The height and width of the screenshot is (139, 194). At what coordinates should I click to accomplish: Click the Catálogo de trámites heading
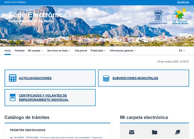pyautogui.click(x=27, y=117)
